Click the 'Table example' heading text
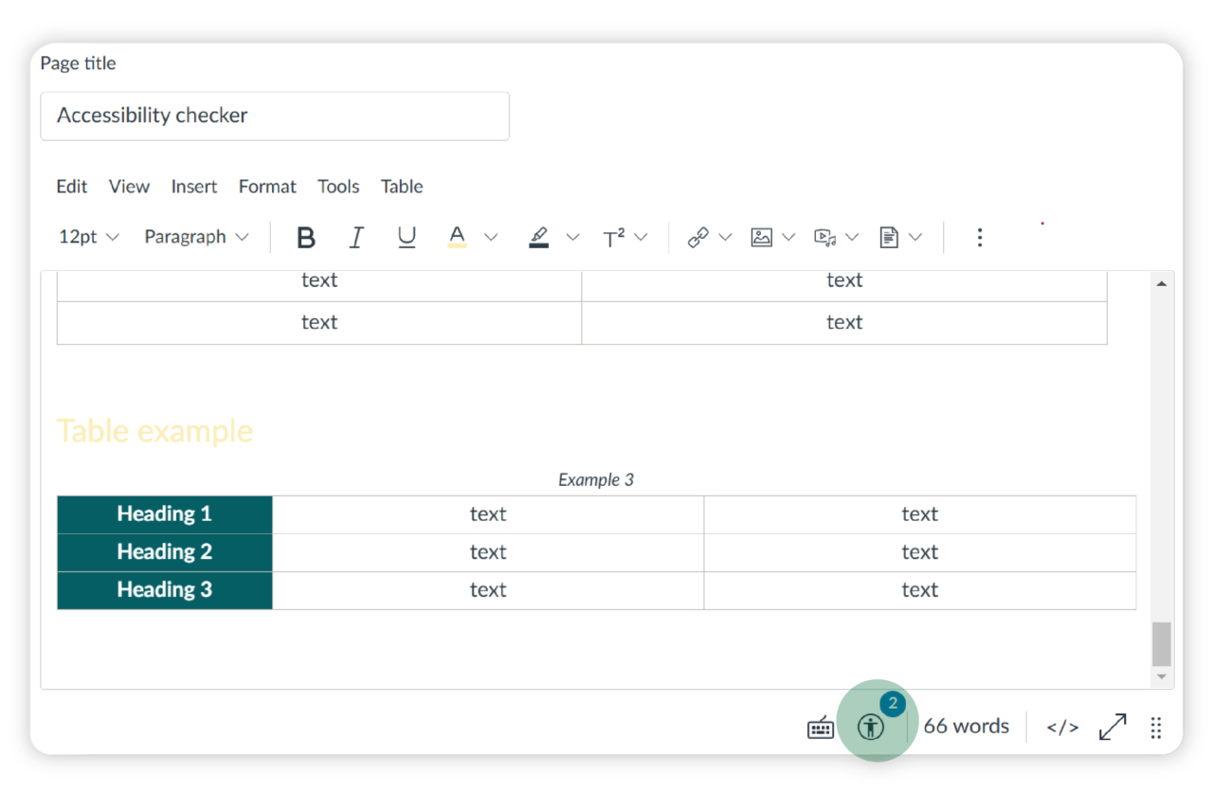Viewport: 1213px width, 792px height. [x=154, y=431]
